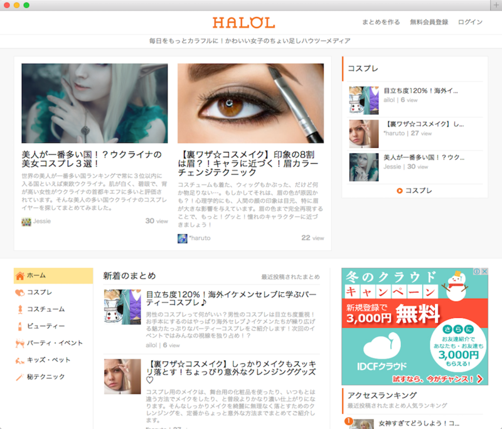
Task: Select コスプレ in the sidebar menu
Action: [53, 292]
